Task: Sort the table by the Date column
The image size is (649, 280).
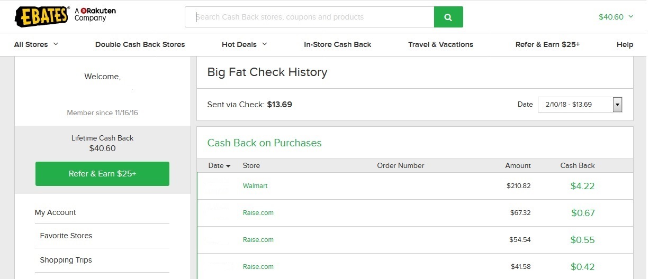Action: (219, 165)
